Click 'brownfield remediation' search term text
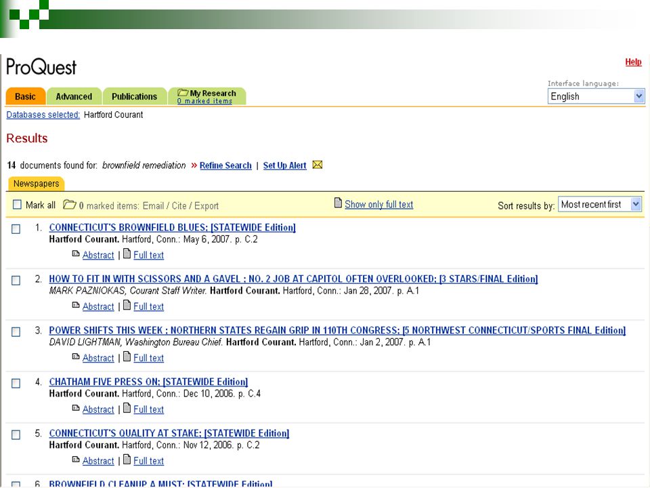Screen dimensions: 650x488 (x=144, y=165)
